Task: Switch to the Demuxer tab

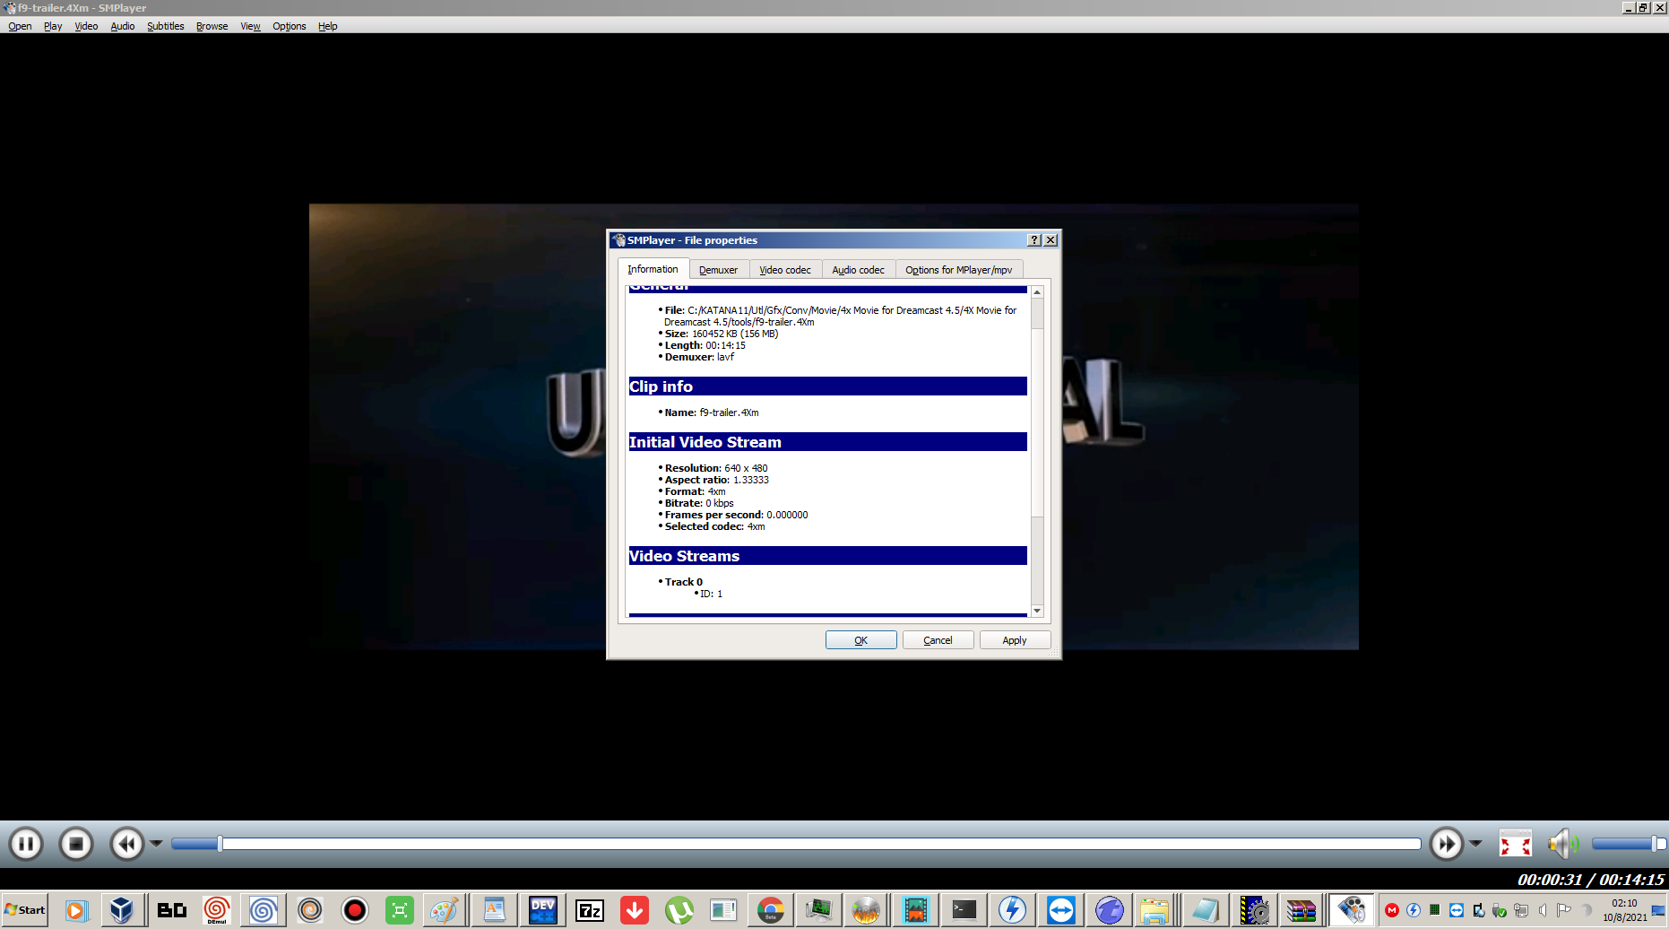Action: tap(718, 270)
